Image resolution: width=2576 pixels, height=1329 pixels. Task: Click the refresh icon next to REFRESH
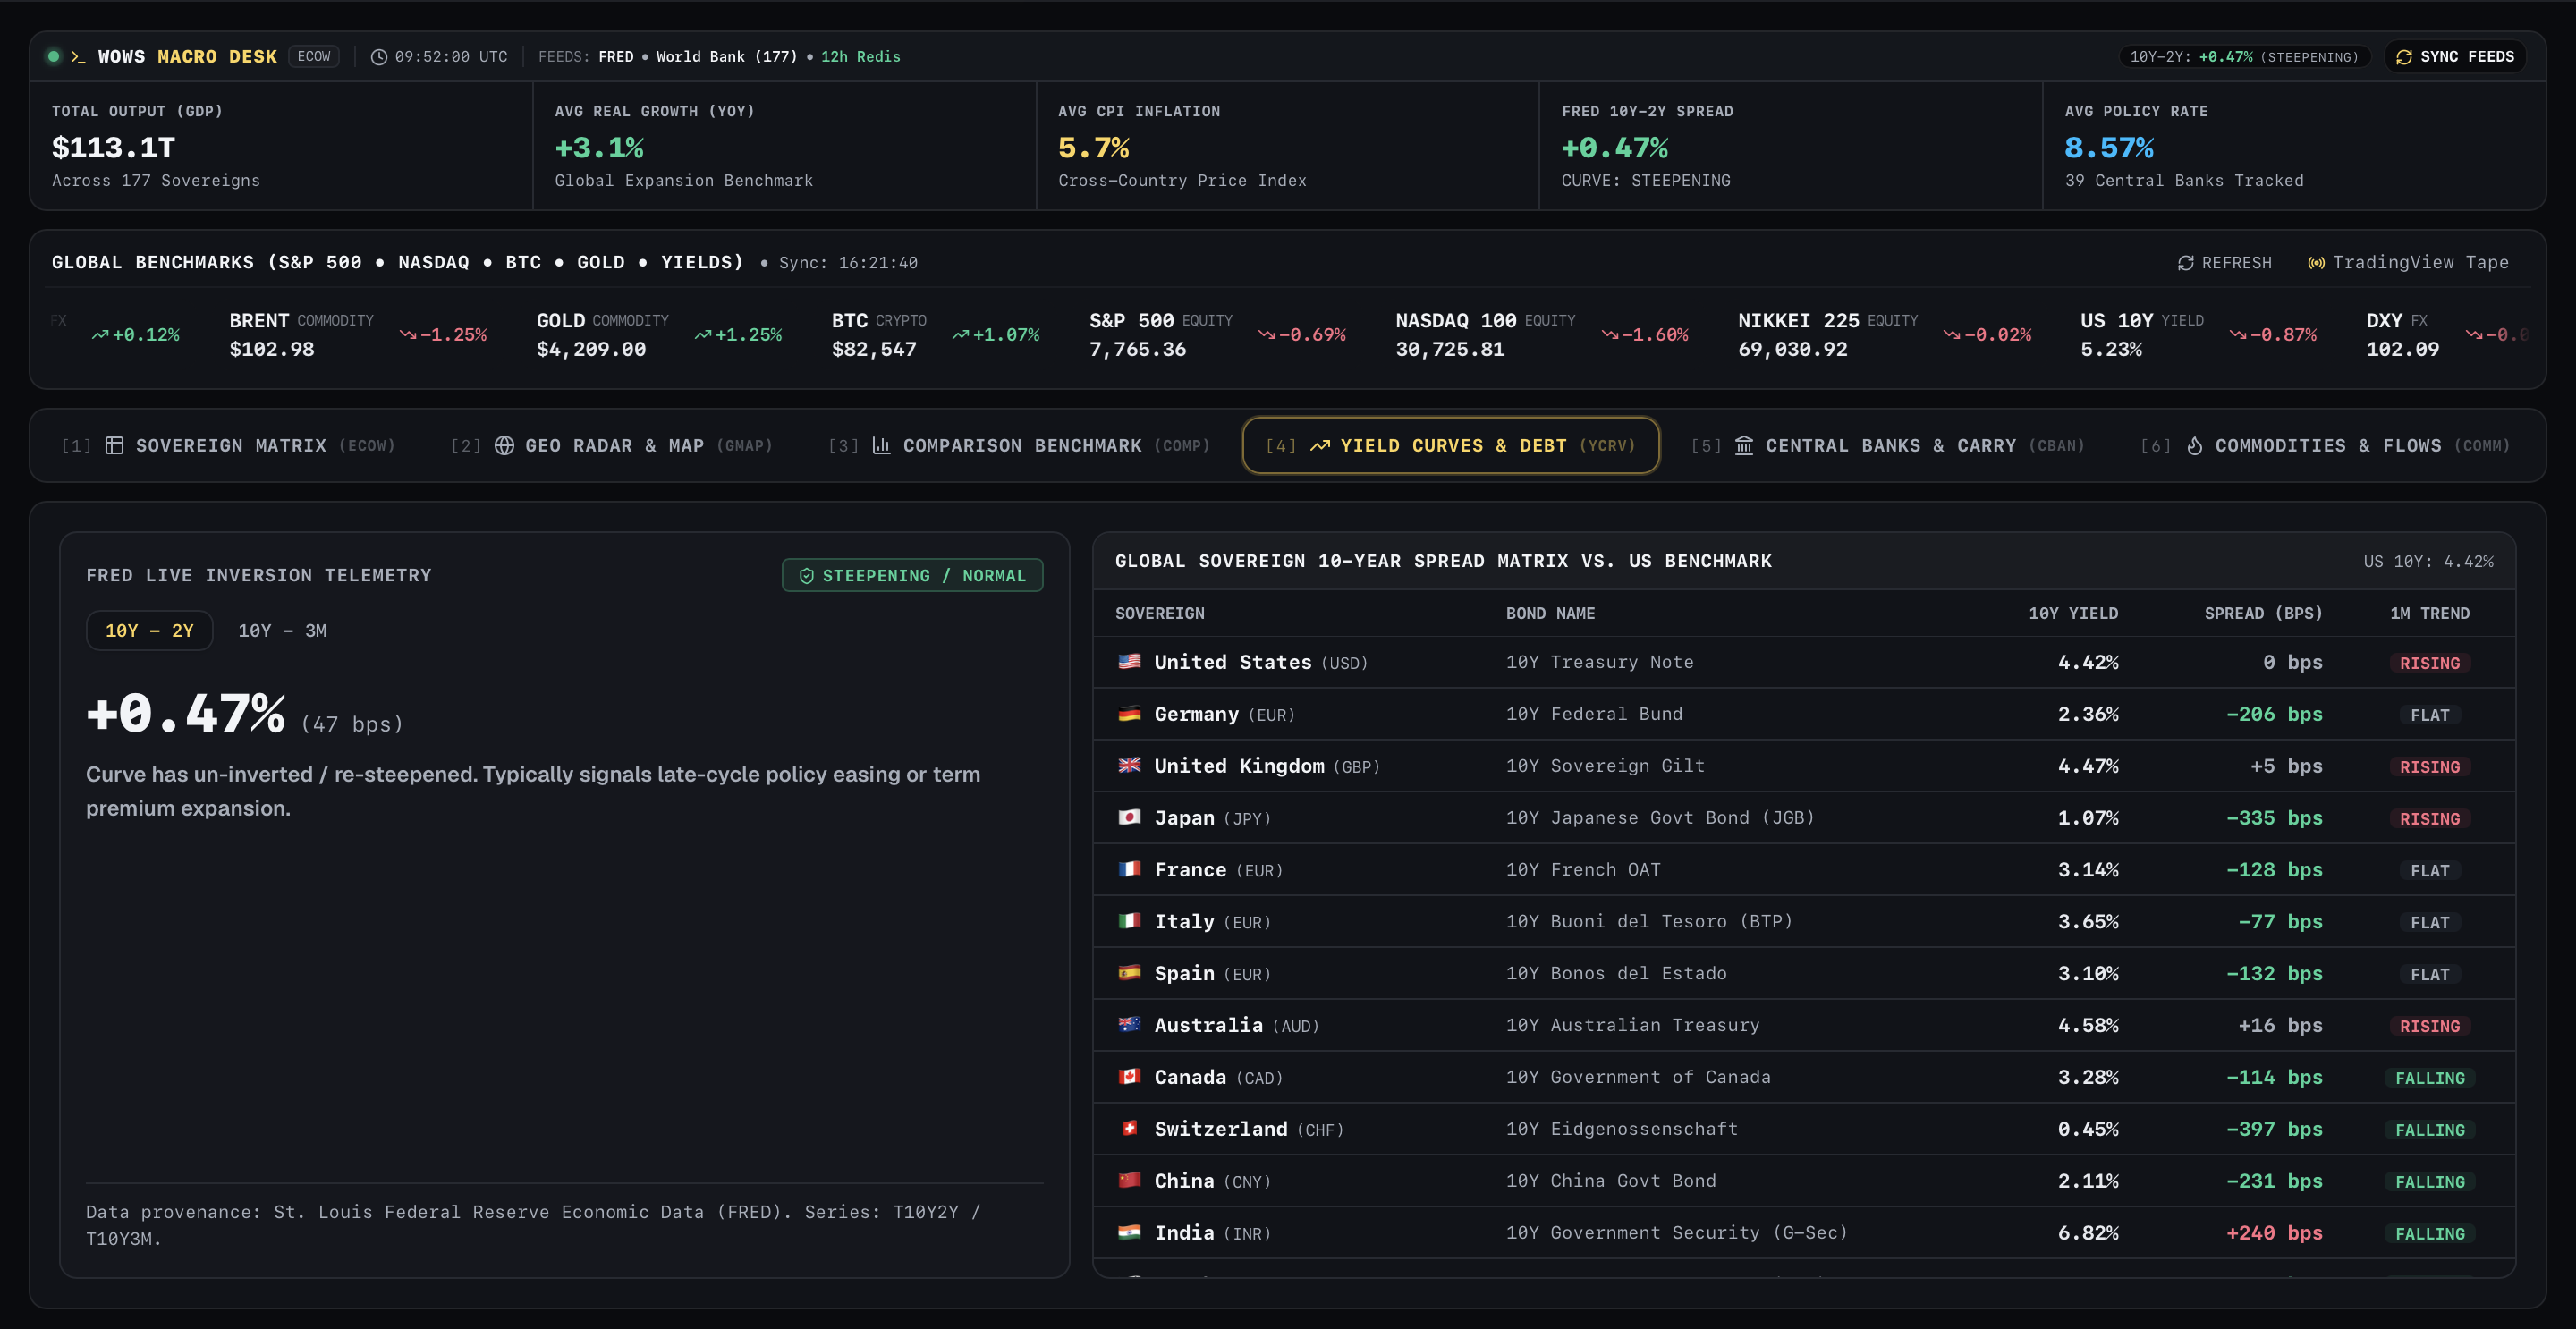[x=2186, y=262]
